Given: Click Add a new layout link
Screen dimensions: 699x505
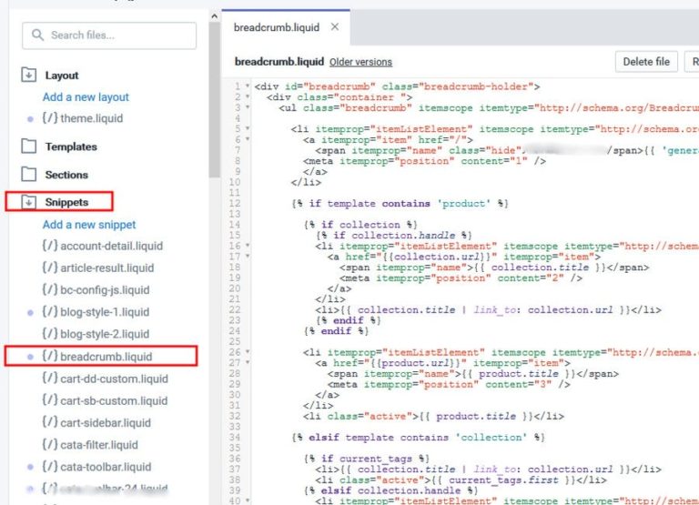Looking at the screenshot, I should pyautogui.click(x=86, y=97).
